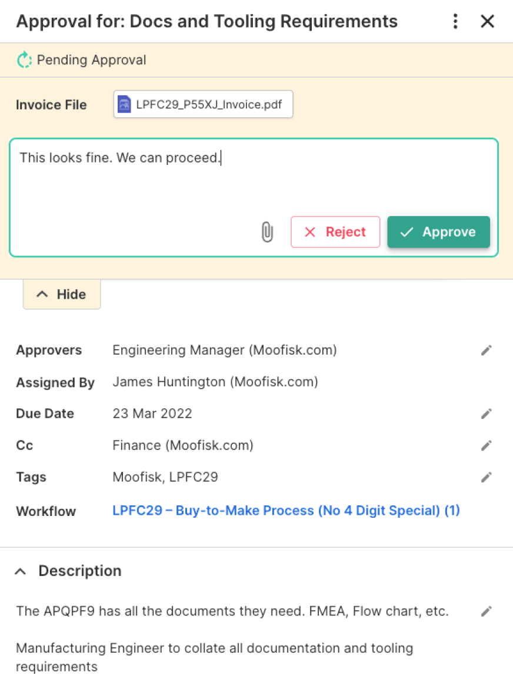Click the X inside the Reject button
513x695 pixels.
(310, 232)
